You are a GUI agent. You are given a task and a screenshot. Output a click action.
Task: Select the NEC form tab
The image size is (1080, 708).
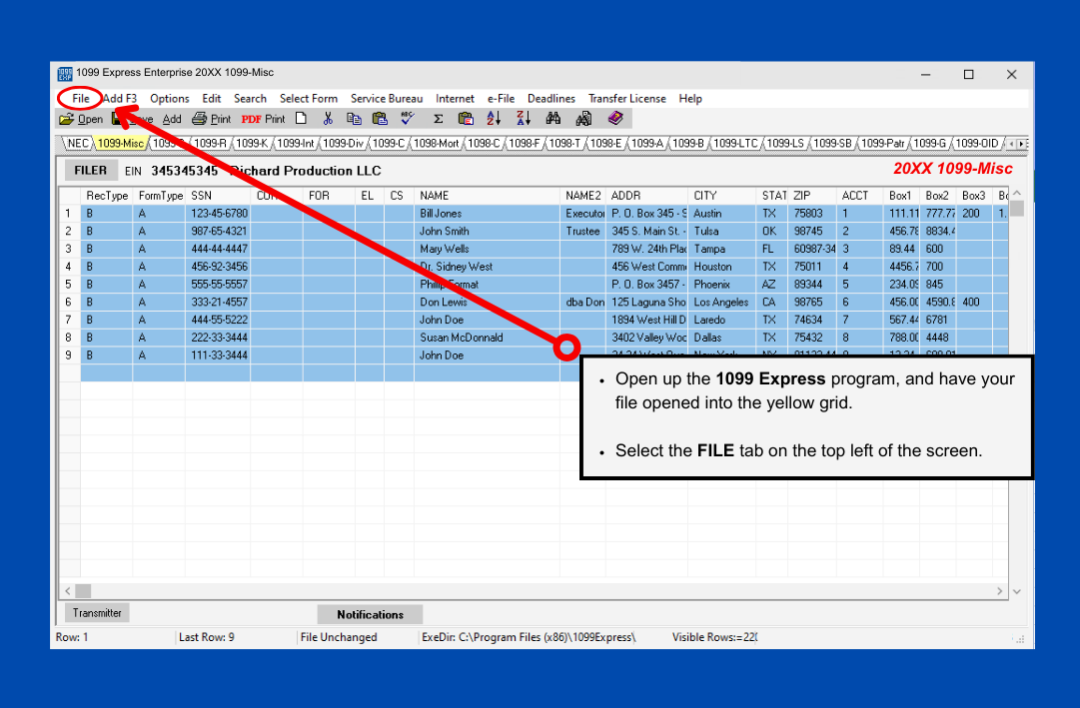(77, 143)
